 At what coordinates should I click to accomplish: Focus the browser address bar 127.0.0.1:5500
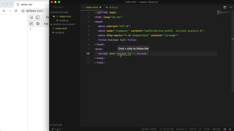pos(34,11)
